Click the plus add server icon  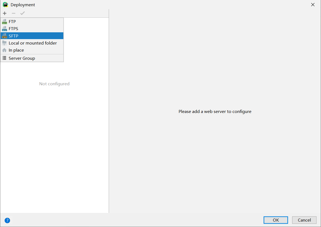[5, 13]
